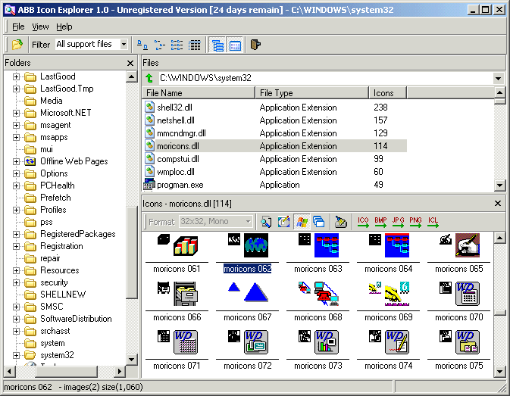Switch to large icons view
Viewport: 510px width, 396px height.
tap(142, 45)
